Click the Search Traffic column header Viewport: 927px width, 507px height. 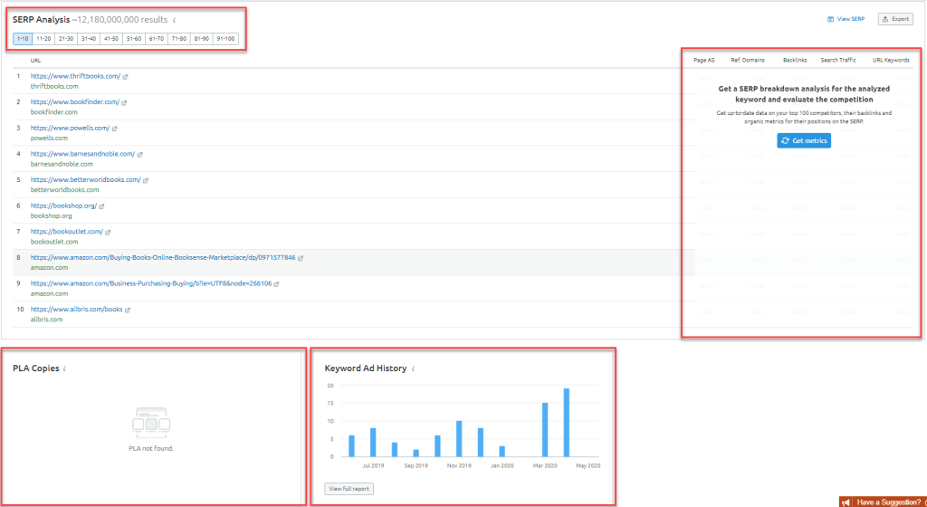click(838, 60)
